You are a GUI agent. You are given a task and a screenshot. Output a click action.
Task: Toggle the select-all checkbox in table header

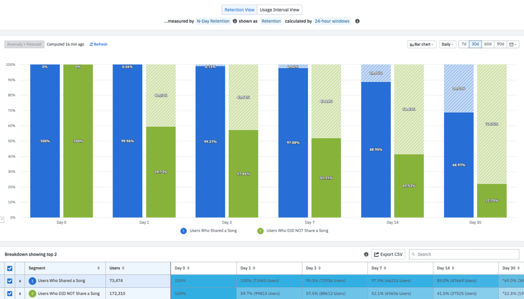tap(9, 268)
